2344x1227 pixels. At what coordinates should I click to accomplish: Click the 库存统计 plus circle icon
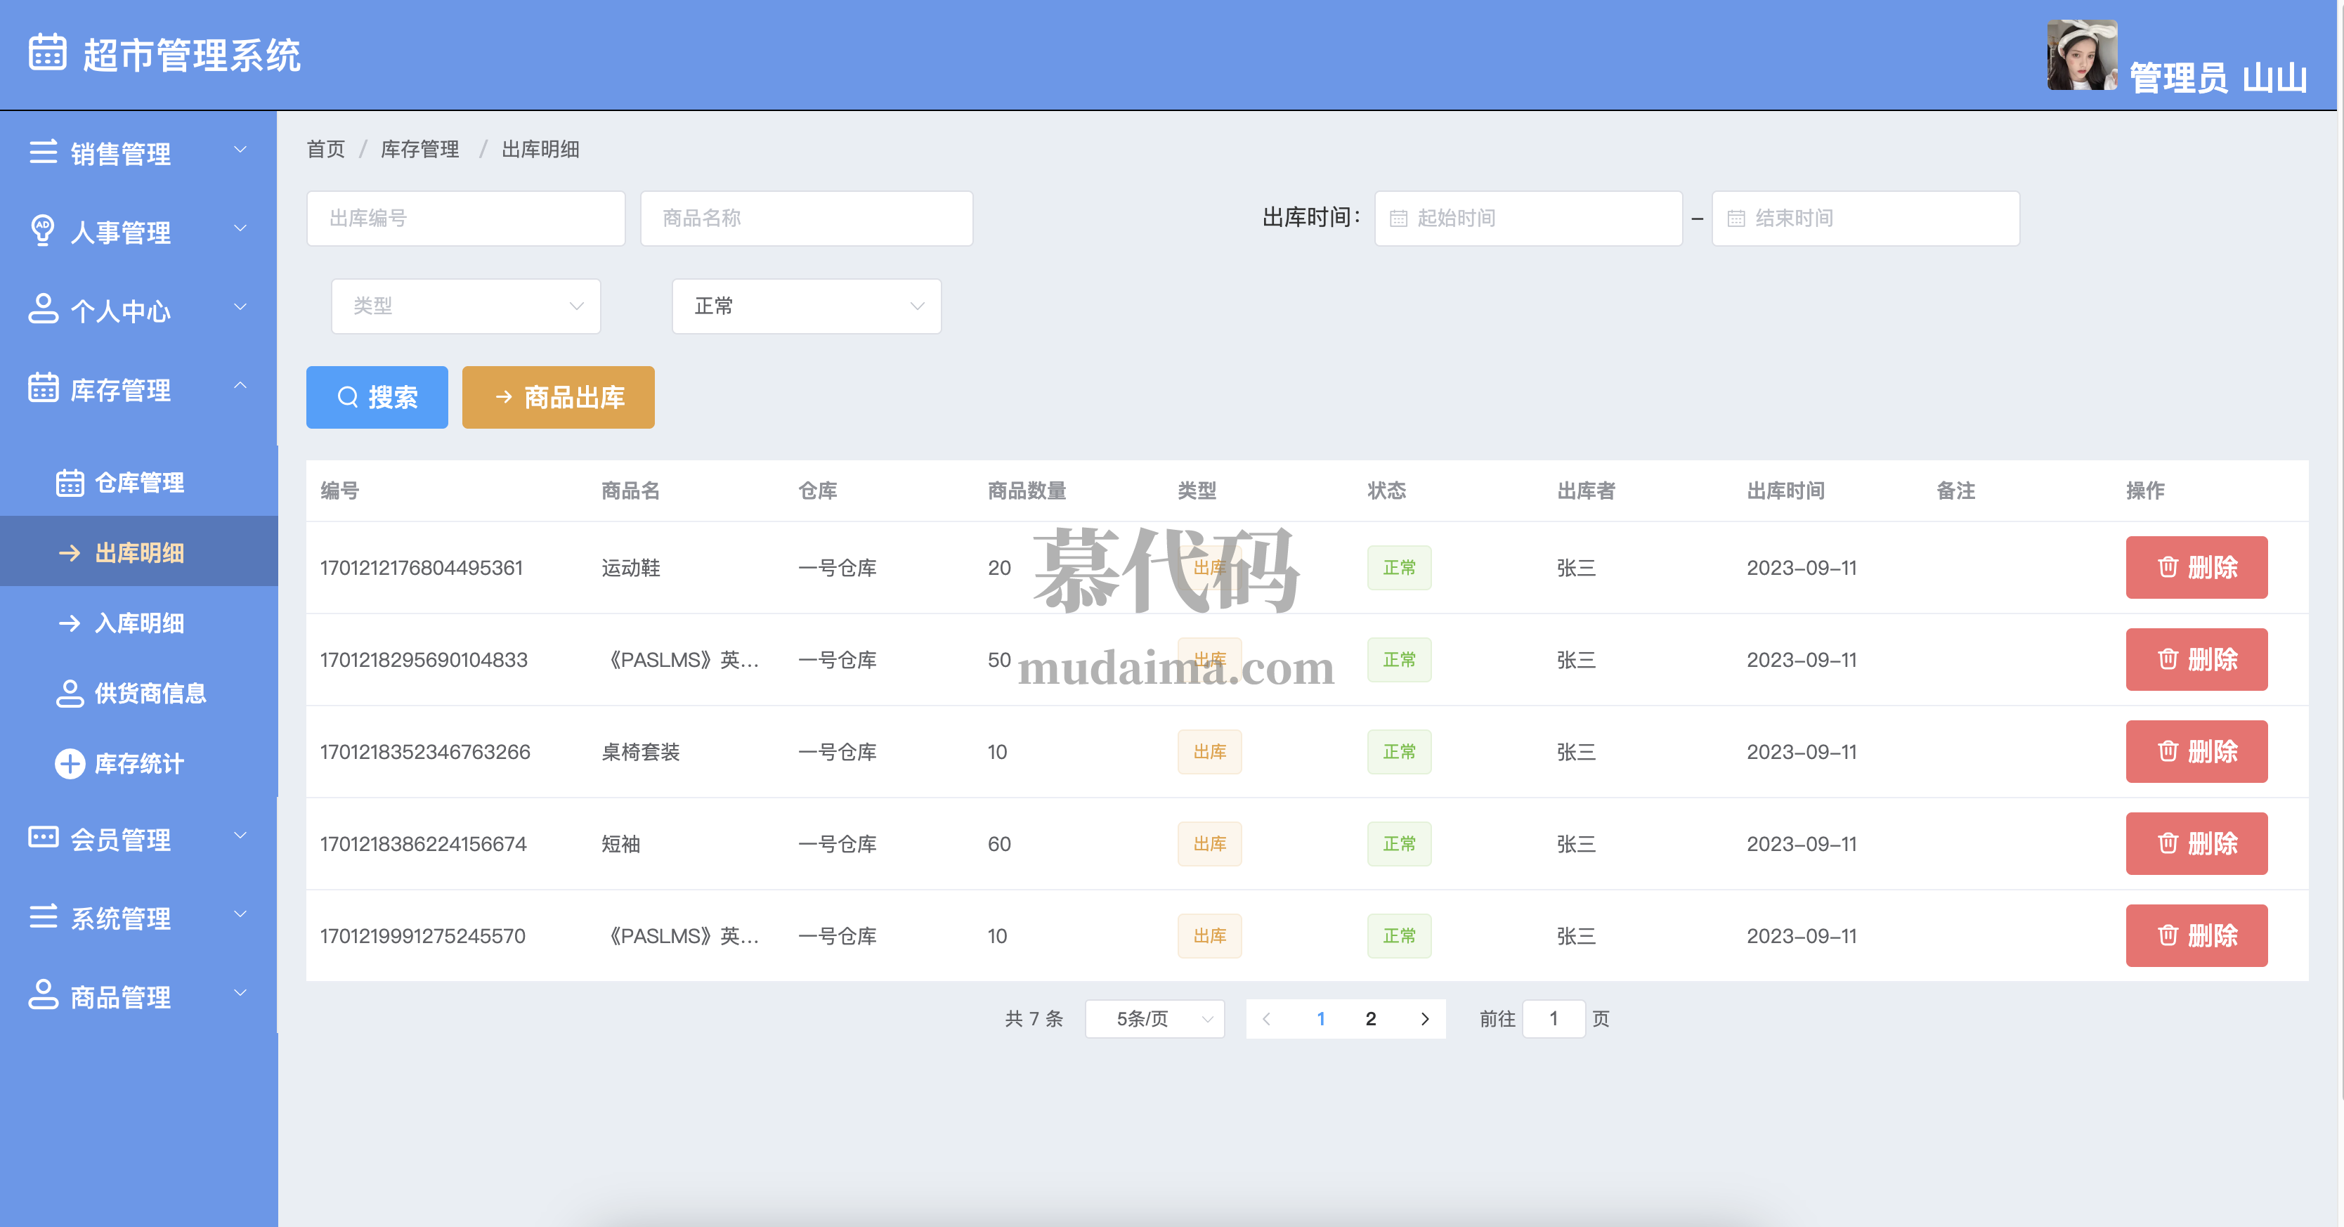tap(70, 762)
